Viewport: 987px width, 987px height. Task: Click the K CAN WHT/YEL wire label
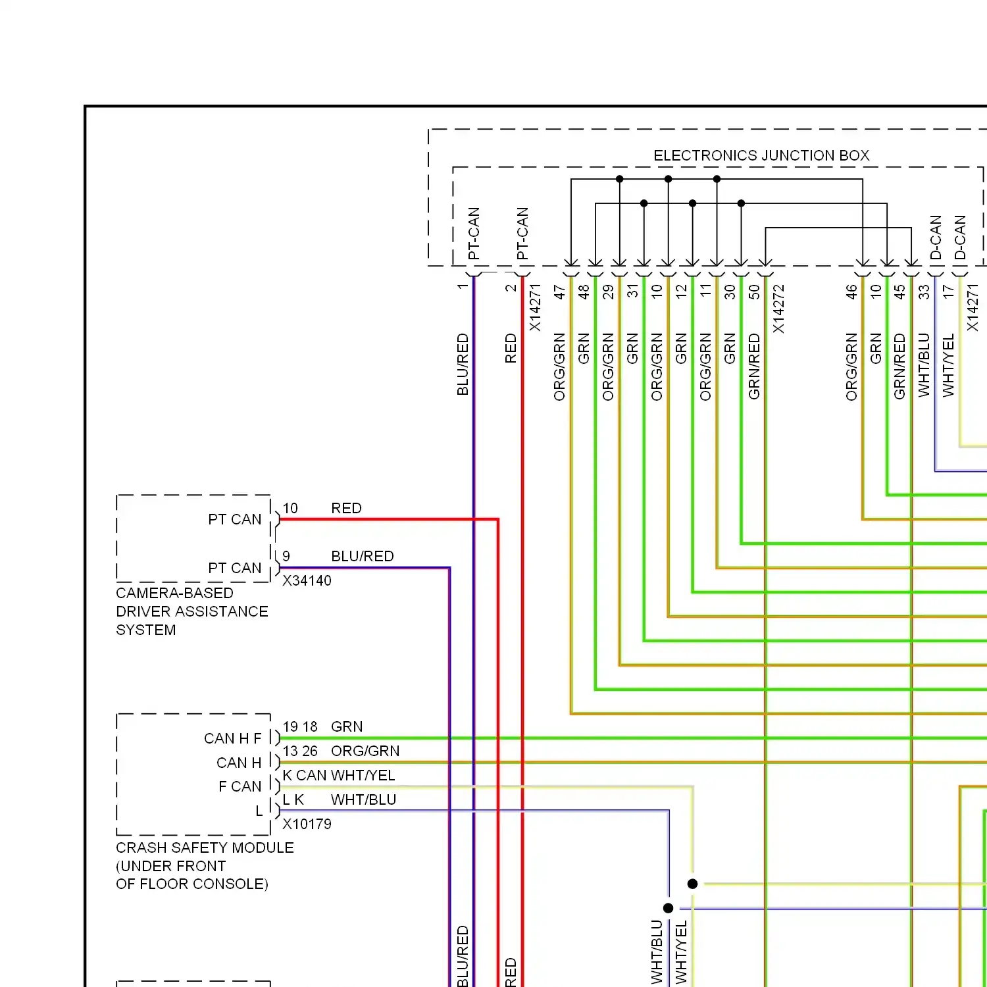tap(339, 775)
